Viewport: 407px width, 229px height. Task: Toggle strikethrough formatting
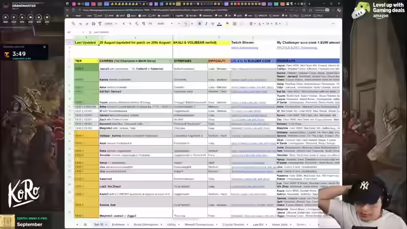point(212,24)
